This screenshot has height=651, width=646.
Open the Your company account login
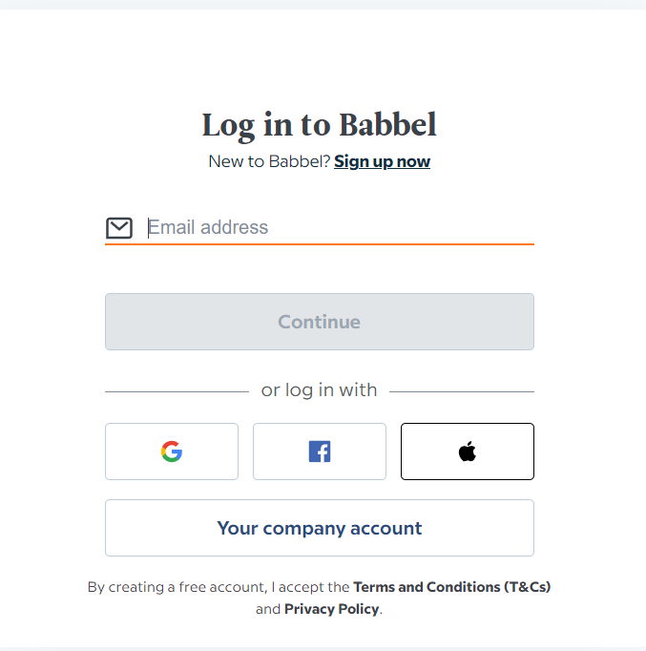(x=320, y=528)
